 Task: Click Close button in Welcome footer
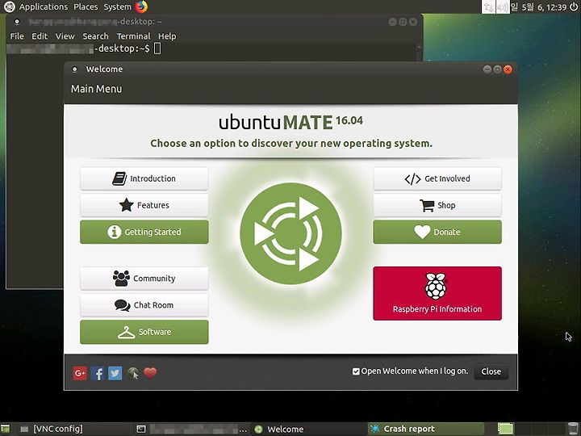[491, 371]
